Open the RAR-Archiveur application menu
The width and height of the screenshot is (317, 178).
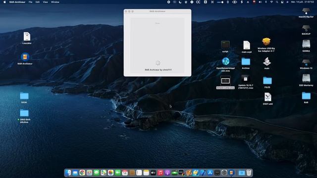point(17,2)
